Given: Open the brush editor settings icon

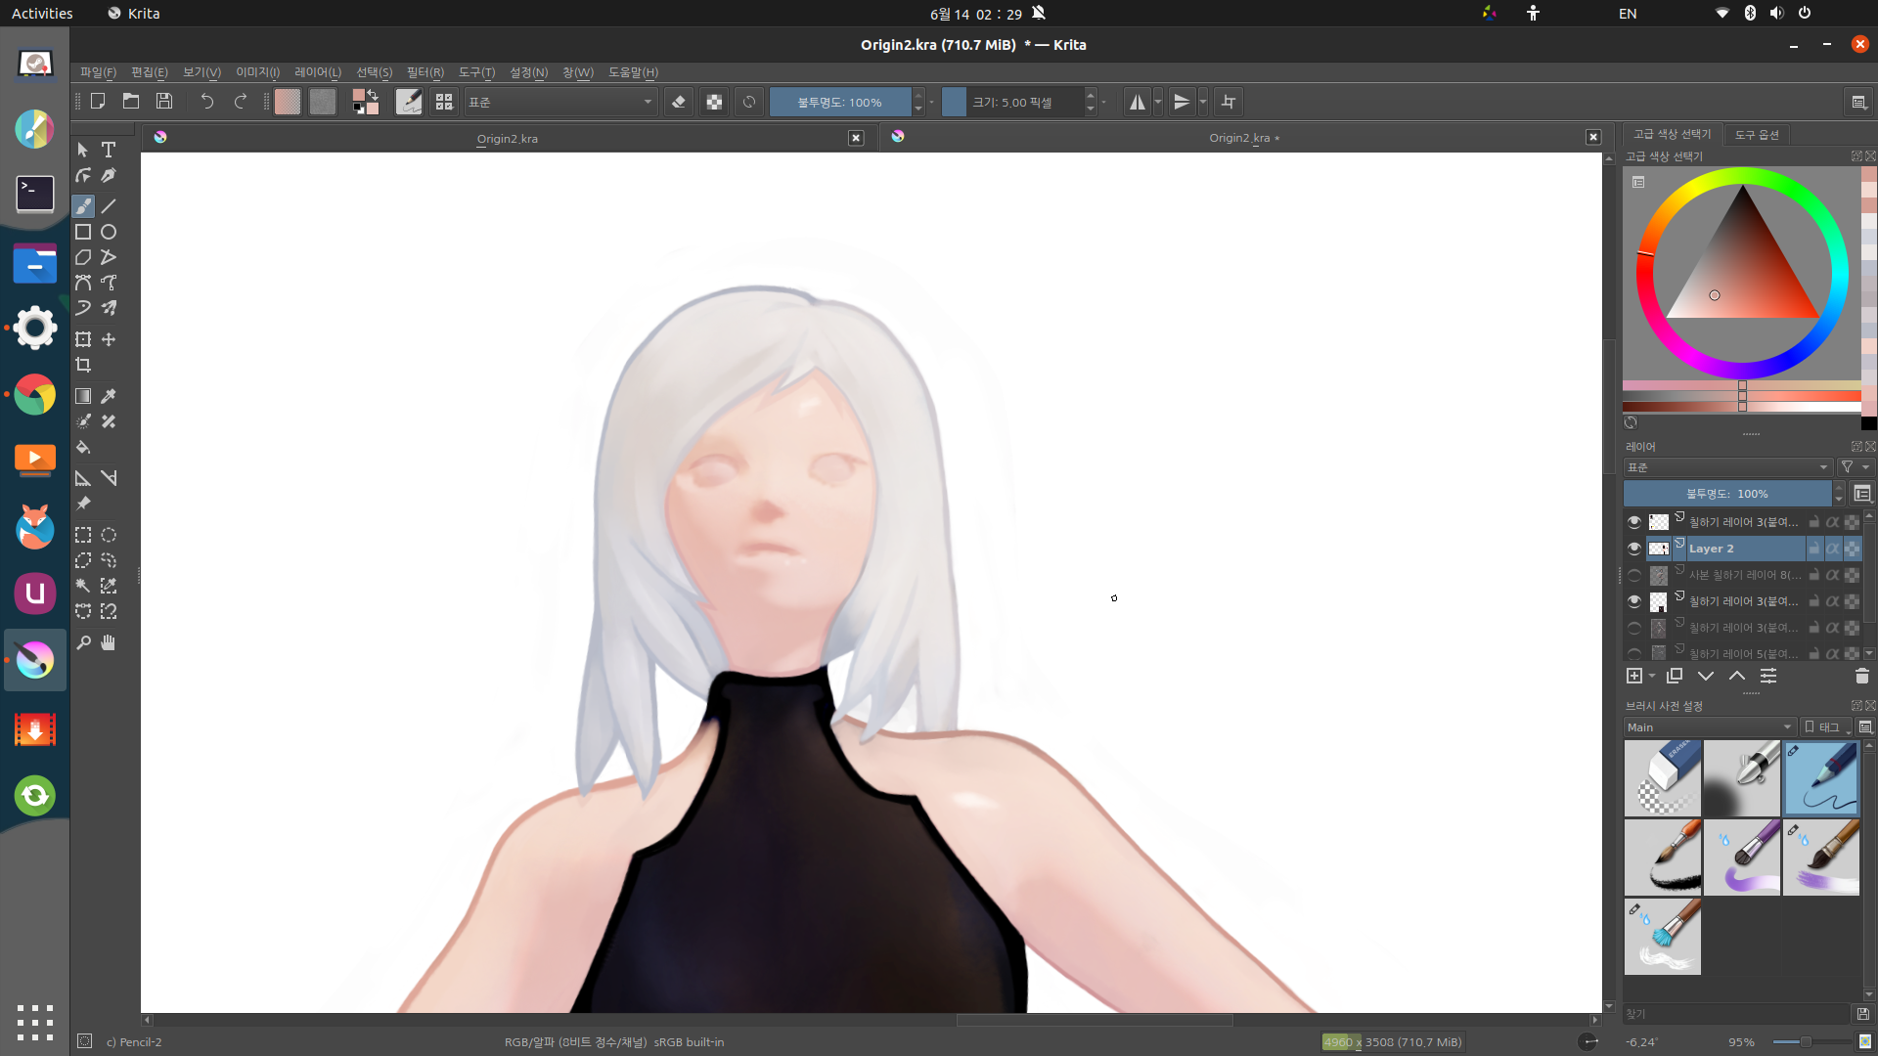Looking at the screenshot, I should tap(409, 102).
